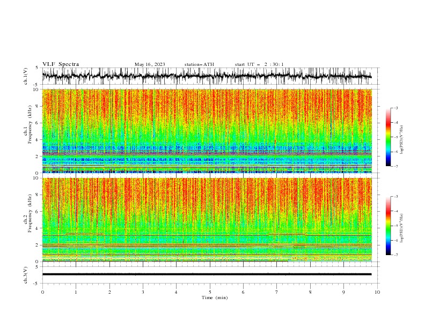Click the ch.1 voltage waveform trace

[x=207, y=76]
